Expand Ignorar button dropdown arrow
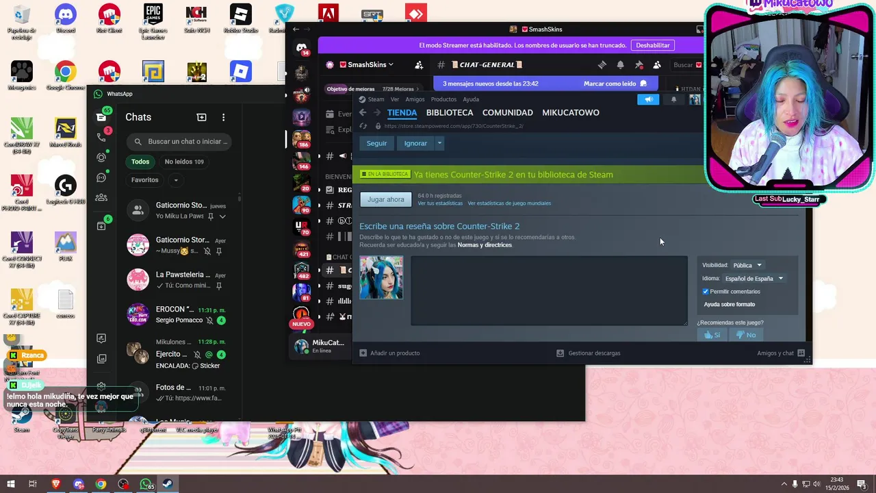Viewport: 876px width, 493px height. 439,143
